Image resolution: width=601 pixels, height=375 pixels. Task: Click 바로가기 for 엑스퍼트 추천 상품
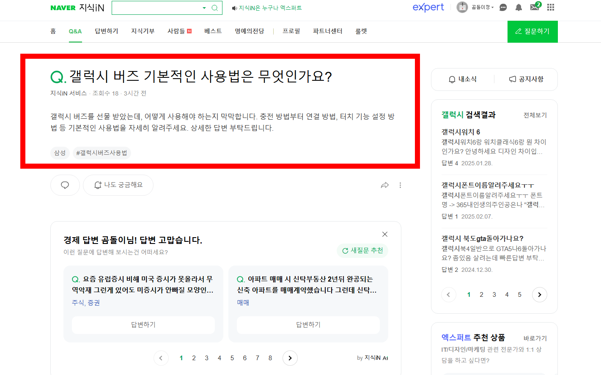click(x=535, y=338)
